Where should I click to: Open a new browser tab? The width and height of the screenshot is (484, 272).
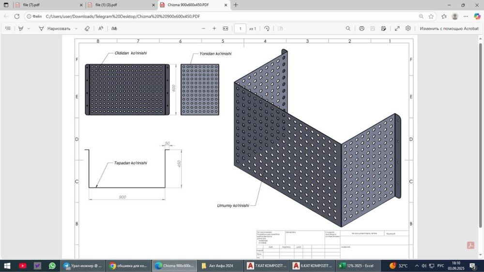pos(236,5)
